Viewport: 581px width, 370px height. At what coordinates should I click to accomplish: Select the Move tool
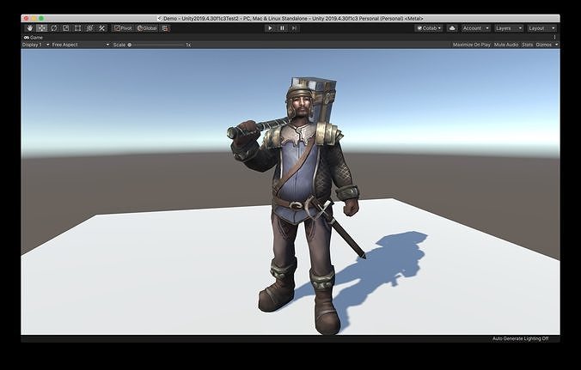point(42,28)
